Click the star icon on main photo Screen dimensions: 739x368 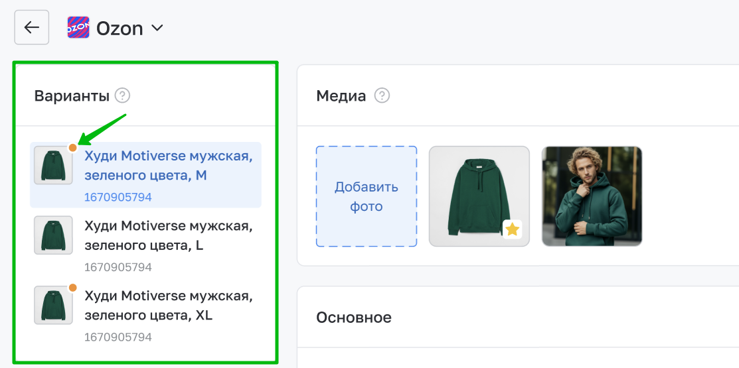click(x=512, y=229)
